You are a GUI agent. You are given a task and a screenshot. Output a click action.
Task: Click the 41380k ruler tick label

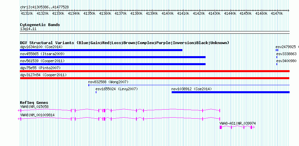[136, 13]
